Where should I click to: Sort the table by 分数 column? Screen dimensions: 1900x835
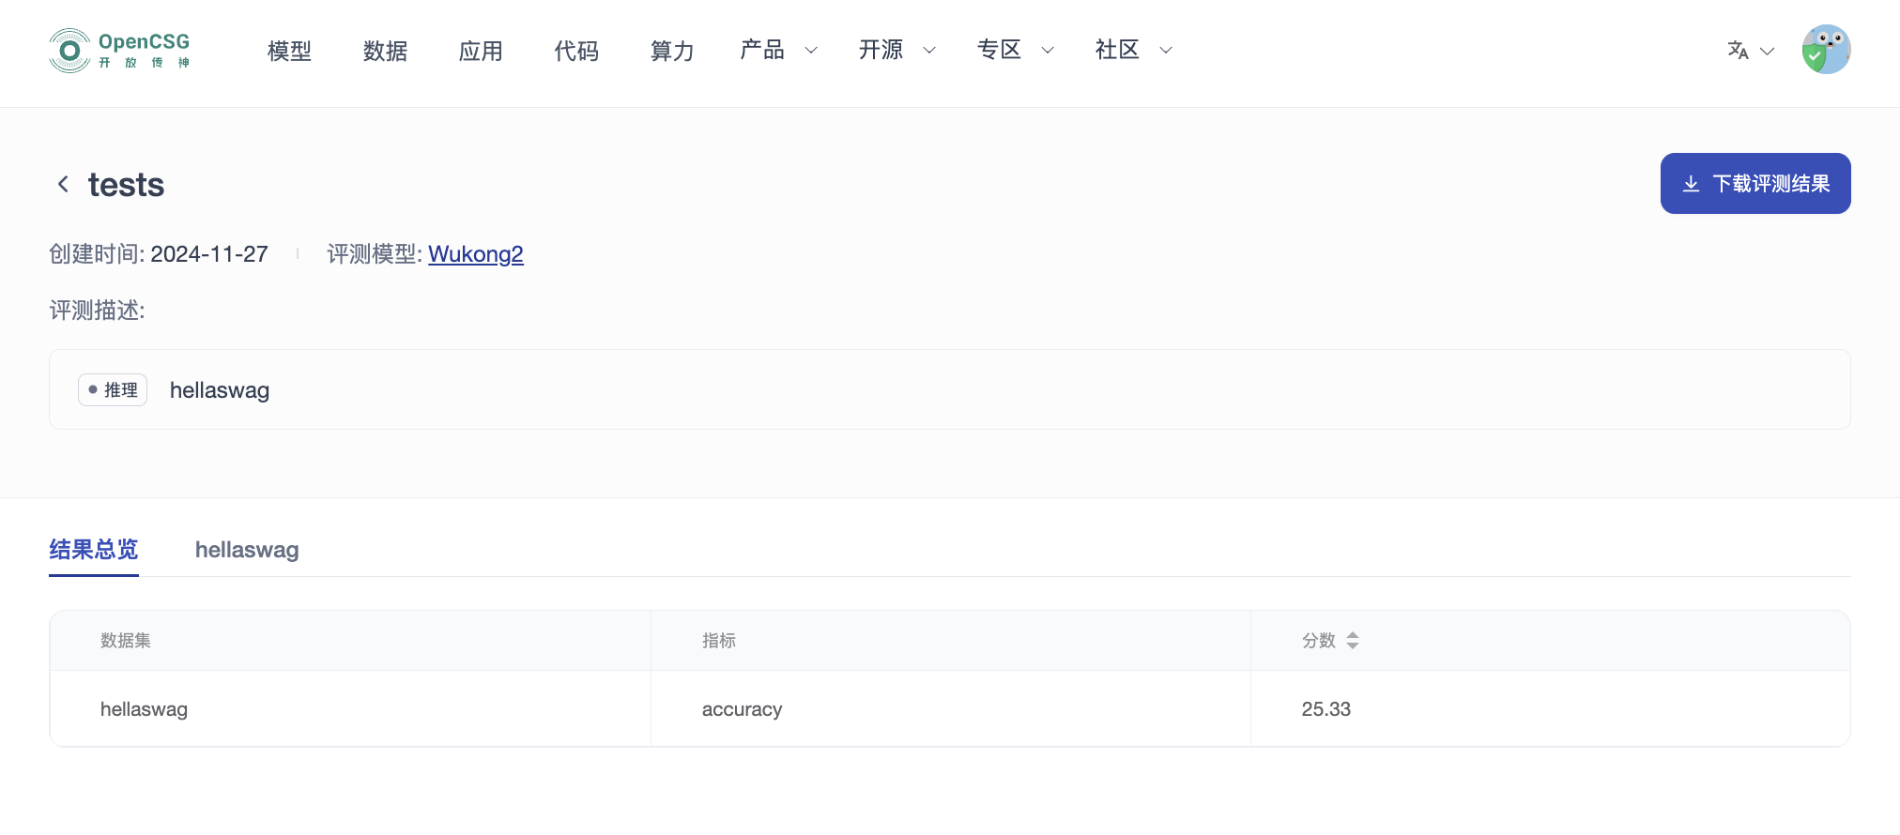[1352, 641]
